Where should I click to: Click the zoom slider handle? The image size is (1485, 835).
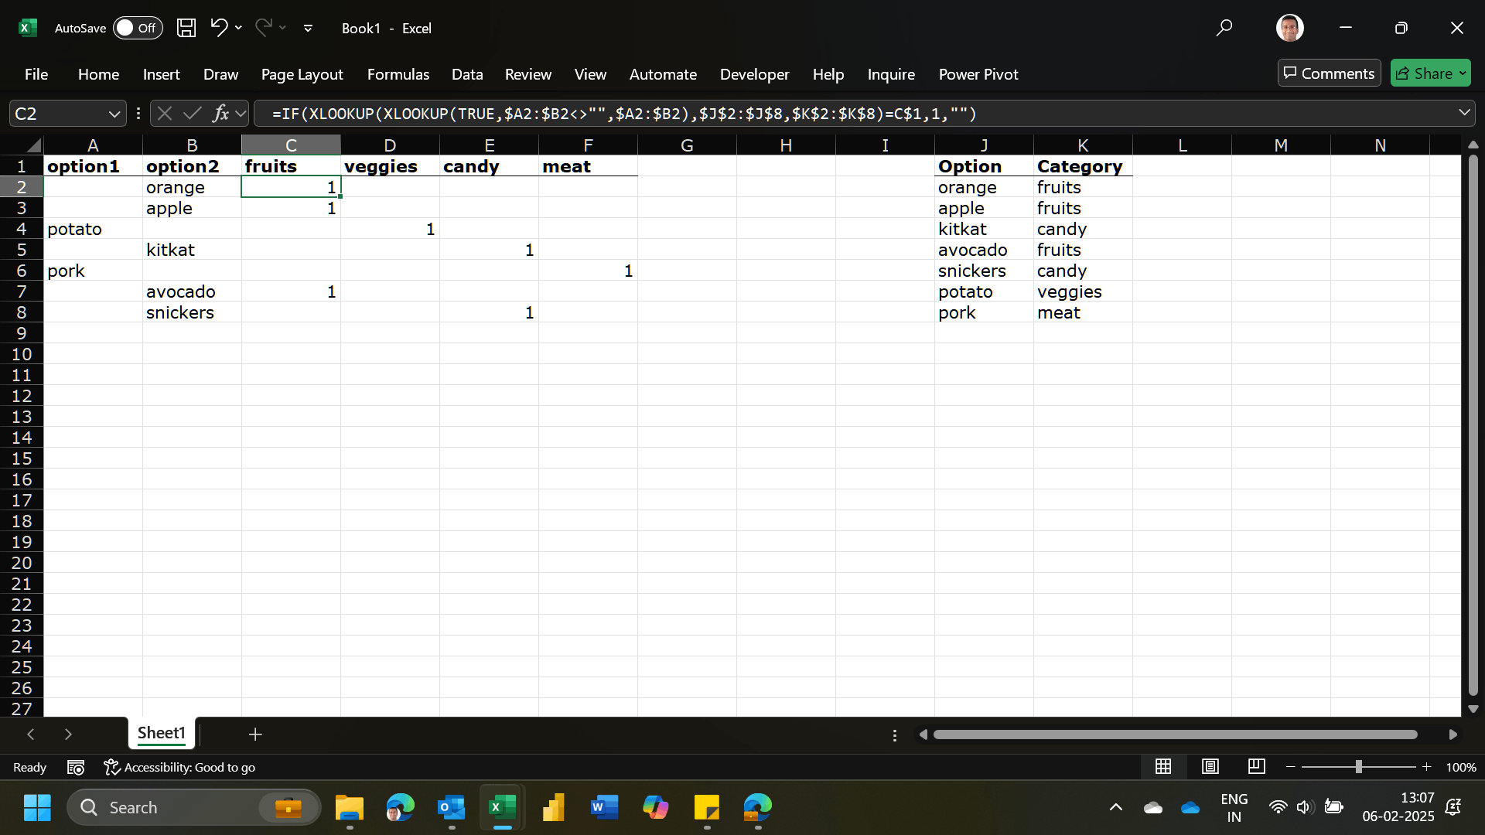point(1358,767)
